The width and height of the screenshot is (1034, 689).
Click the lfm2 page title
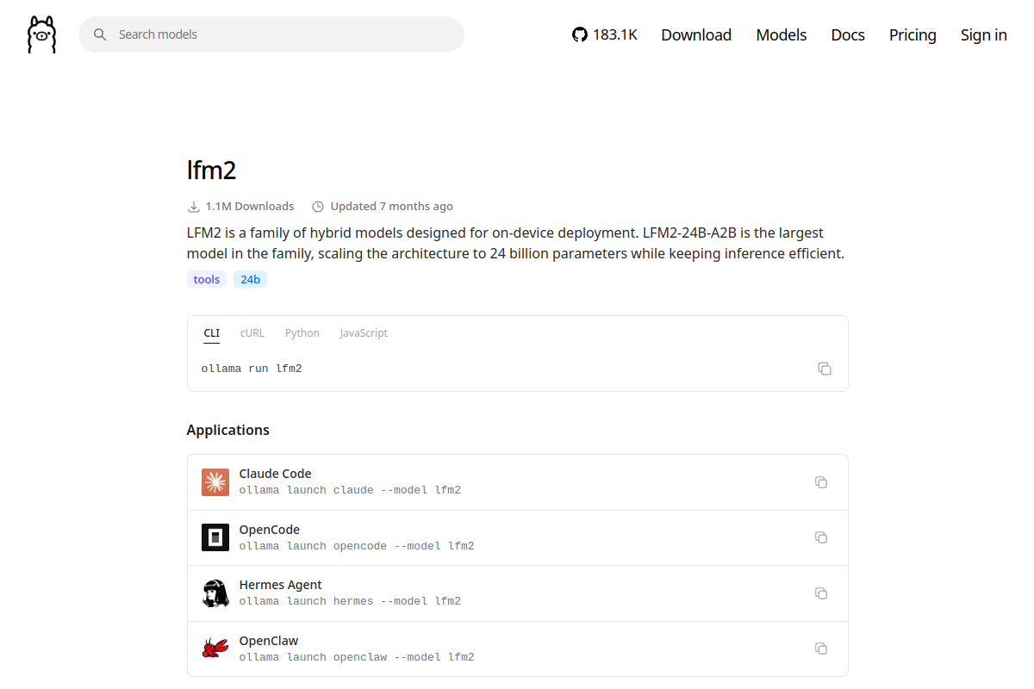point(212,171)
